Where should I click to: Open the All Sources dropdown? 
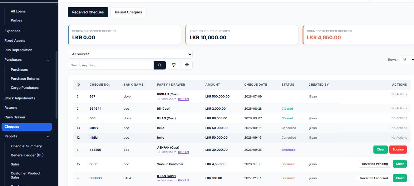click(x=130, y=54)
